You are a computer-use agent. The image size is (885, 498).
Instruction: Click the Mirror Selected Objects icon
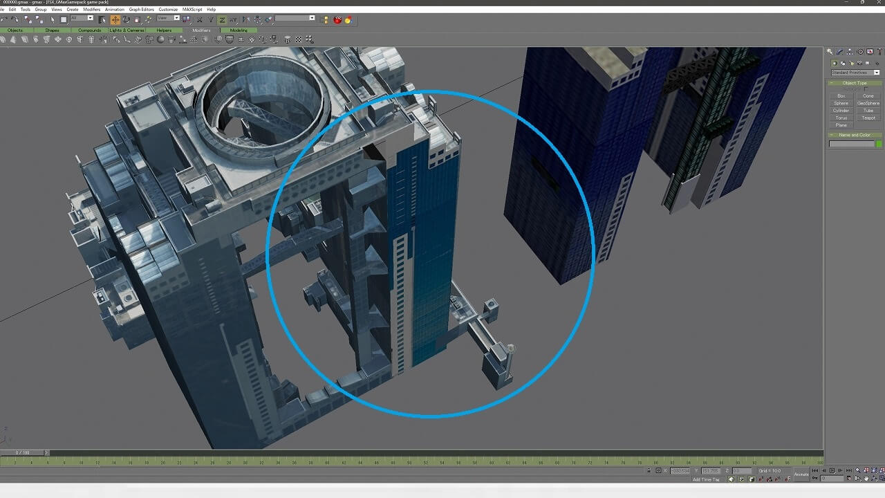(245, 20)
